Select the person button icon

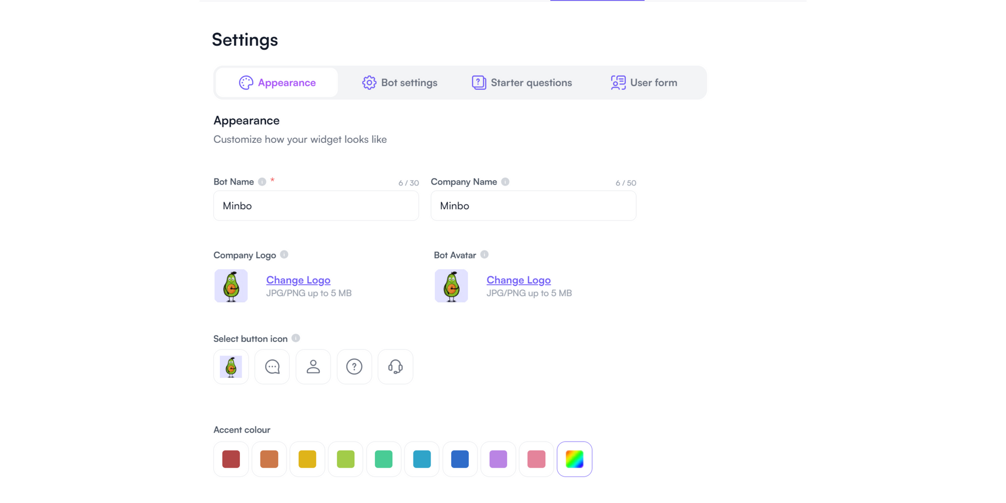(x=313, y=366)
